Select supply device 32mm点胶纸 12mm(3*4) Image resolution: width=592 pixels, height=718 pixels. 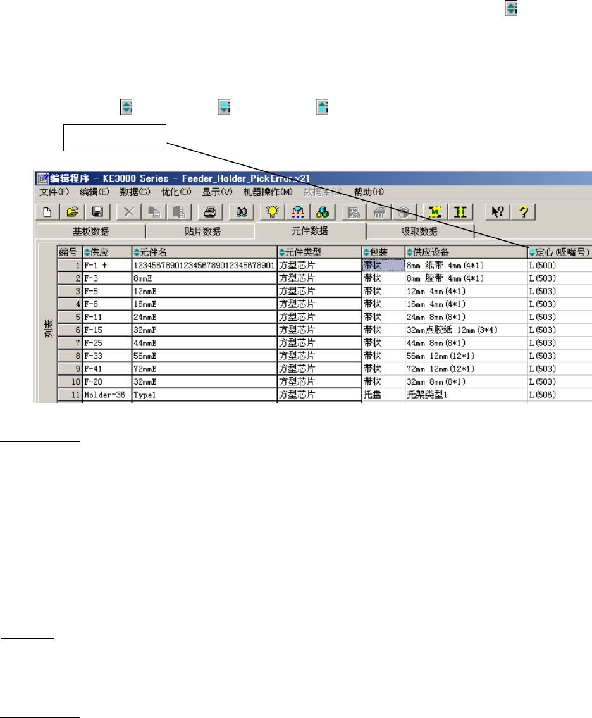[x=466, y=330]
